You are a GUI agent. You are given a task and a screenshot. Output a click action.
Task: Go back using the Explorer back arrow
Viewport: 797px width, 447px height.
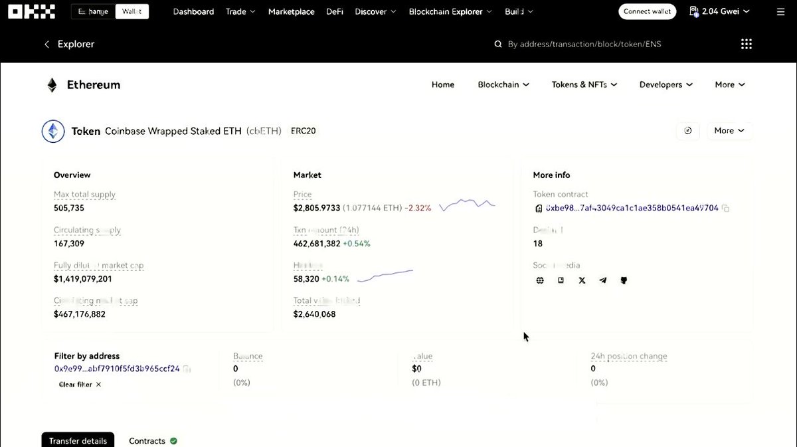(46, 44)
